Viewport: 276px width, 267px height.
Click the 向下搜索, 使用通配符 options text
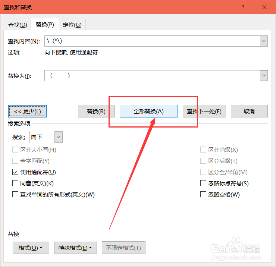point(71,53)
